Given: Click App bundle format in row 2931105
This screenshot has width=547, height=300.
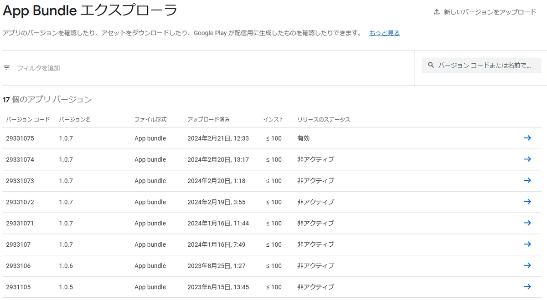Looking at the screenshot, I should click(x=150, y=287).
